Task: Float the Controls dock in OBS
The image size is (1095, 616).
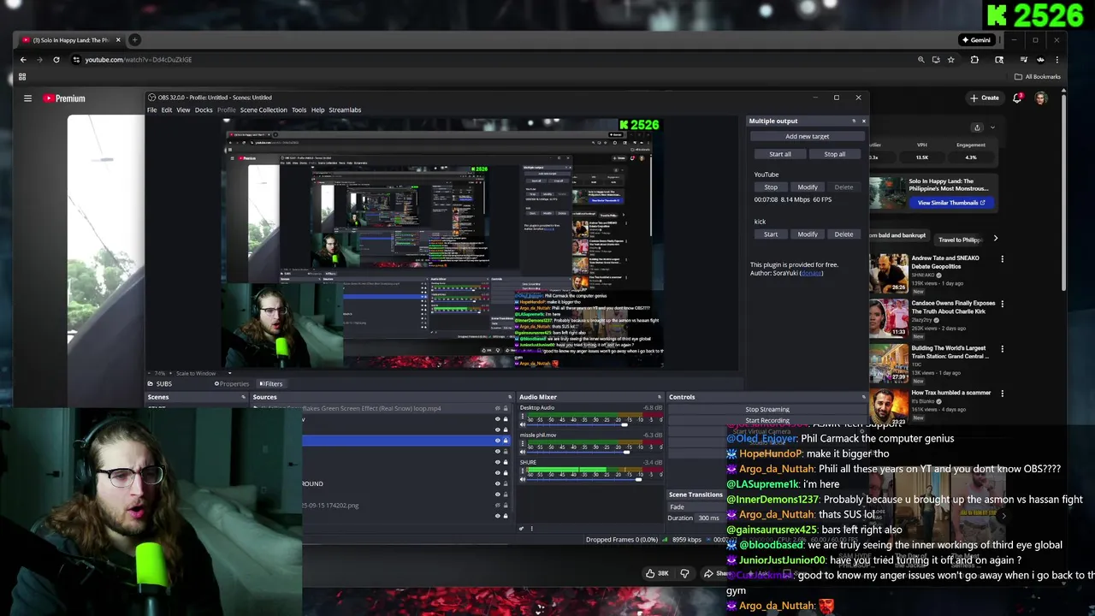Action: coord(863,397)
